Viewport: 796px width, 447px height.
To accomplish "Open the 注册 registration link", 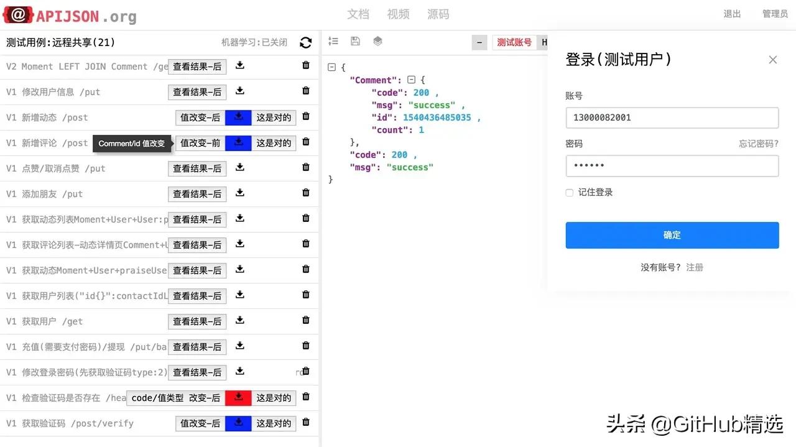I will click(695, 267).
